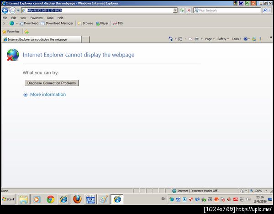Run search with the magnifier icon

[265, 10]
